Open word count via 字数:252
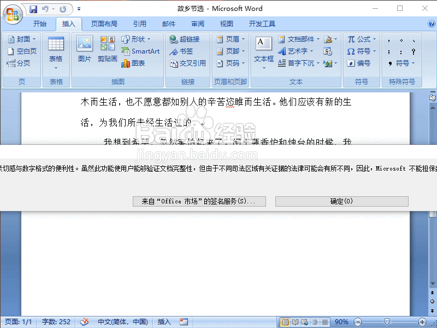437x328 pixels. click(55, 322)
